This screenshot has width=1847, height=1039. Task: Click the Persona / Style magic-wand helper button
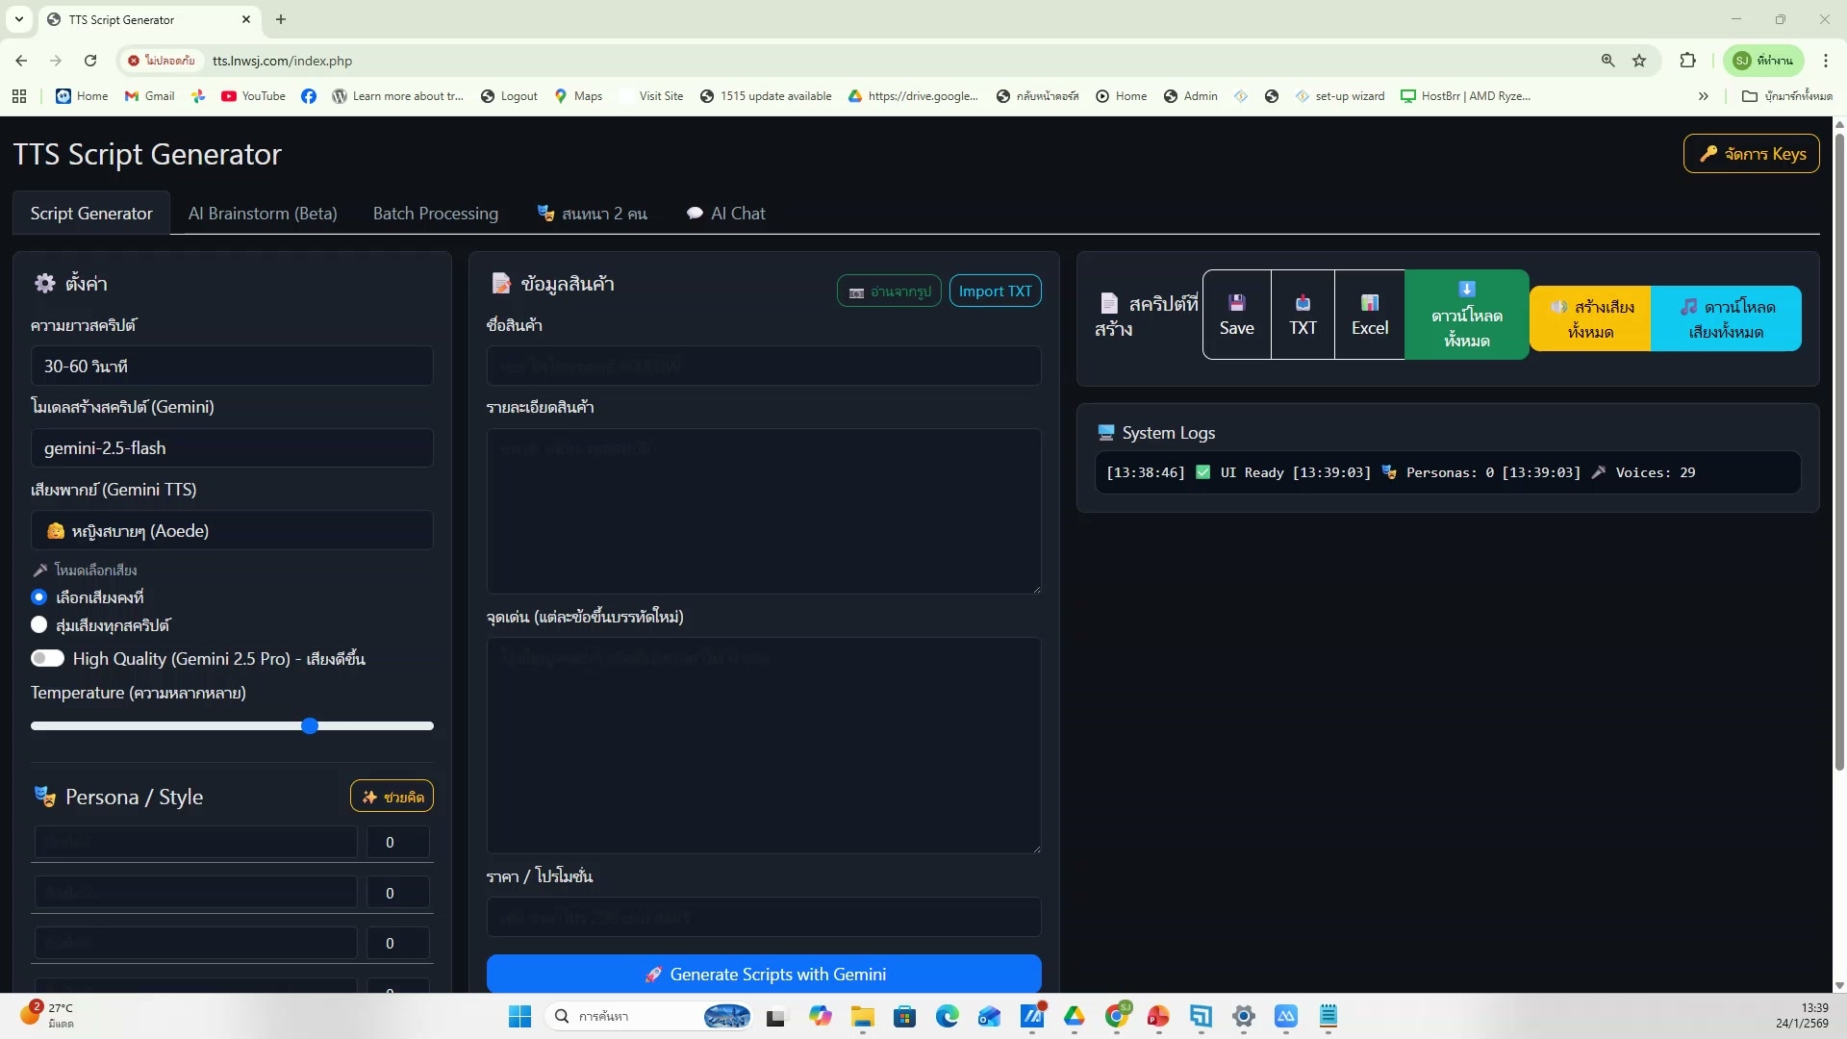click(392, 797)
